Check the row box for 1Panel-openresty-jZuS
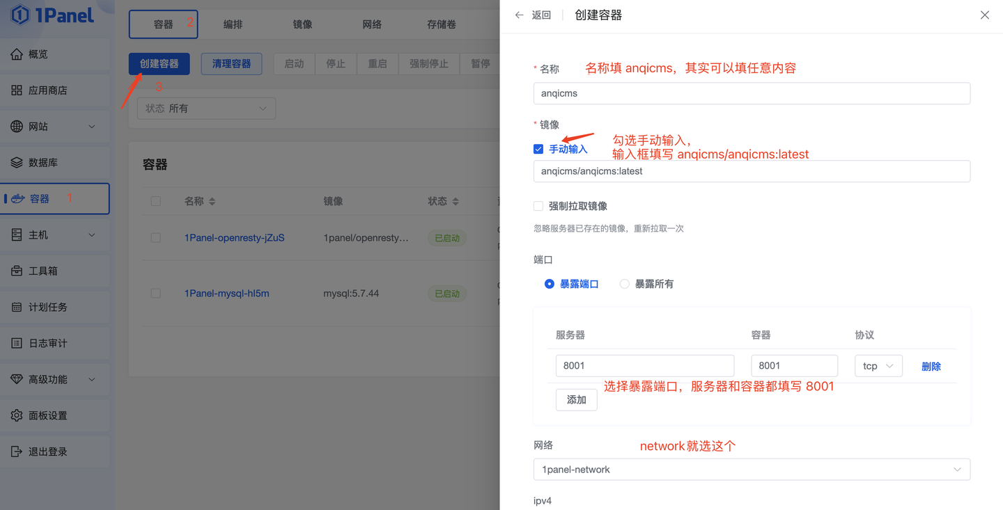 156,238
